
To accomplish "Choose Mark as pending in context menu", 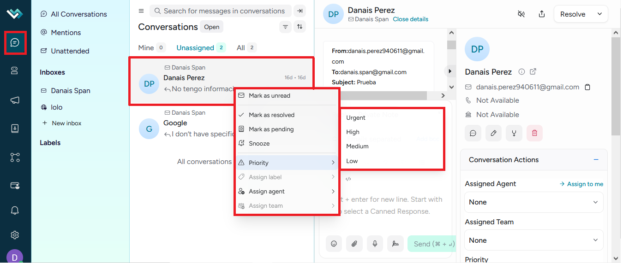I will [x=286, y=129].
